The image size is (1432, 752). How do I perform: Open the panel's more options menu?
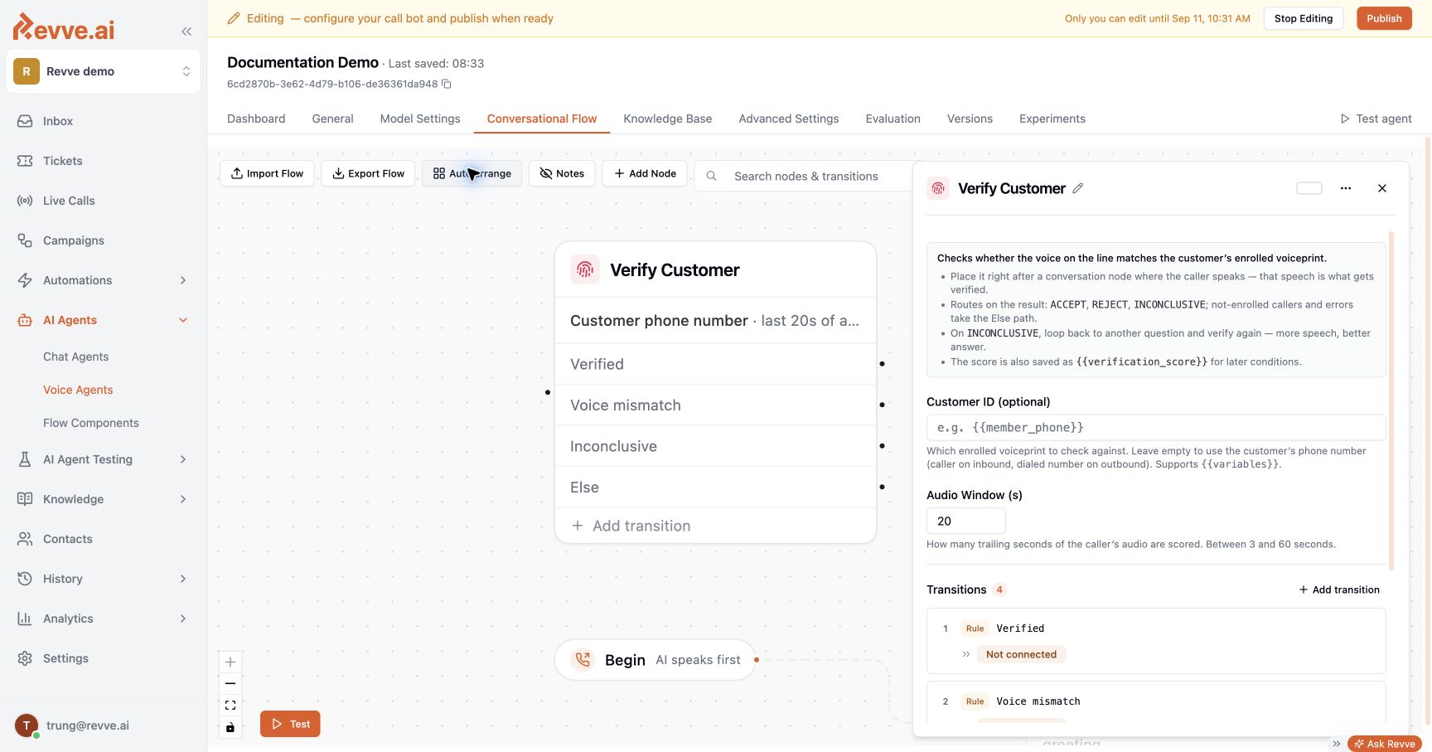pyautogui.click(x=1346, y=188)
